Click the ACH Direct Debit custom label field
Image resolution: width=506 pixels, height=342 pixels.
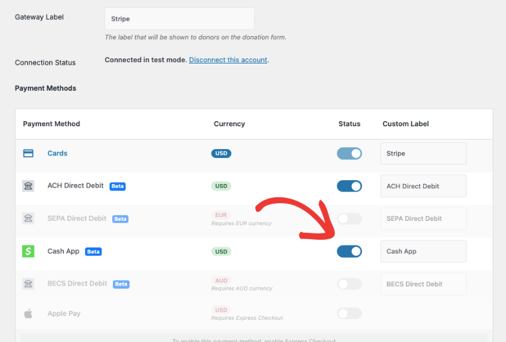pyautogui.click(x=423, y=186)
